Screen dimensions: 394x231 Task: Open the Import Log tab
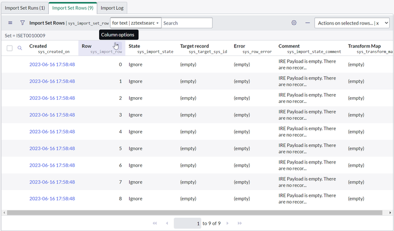112,8
